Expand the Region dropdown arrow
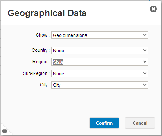162x136 pixels. 145,62
